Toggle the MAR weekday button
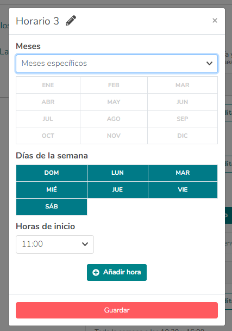 tap(183, 173)
